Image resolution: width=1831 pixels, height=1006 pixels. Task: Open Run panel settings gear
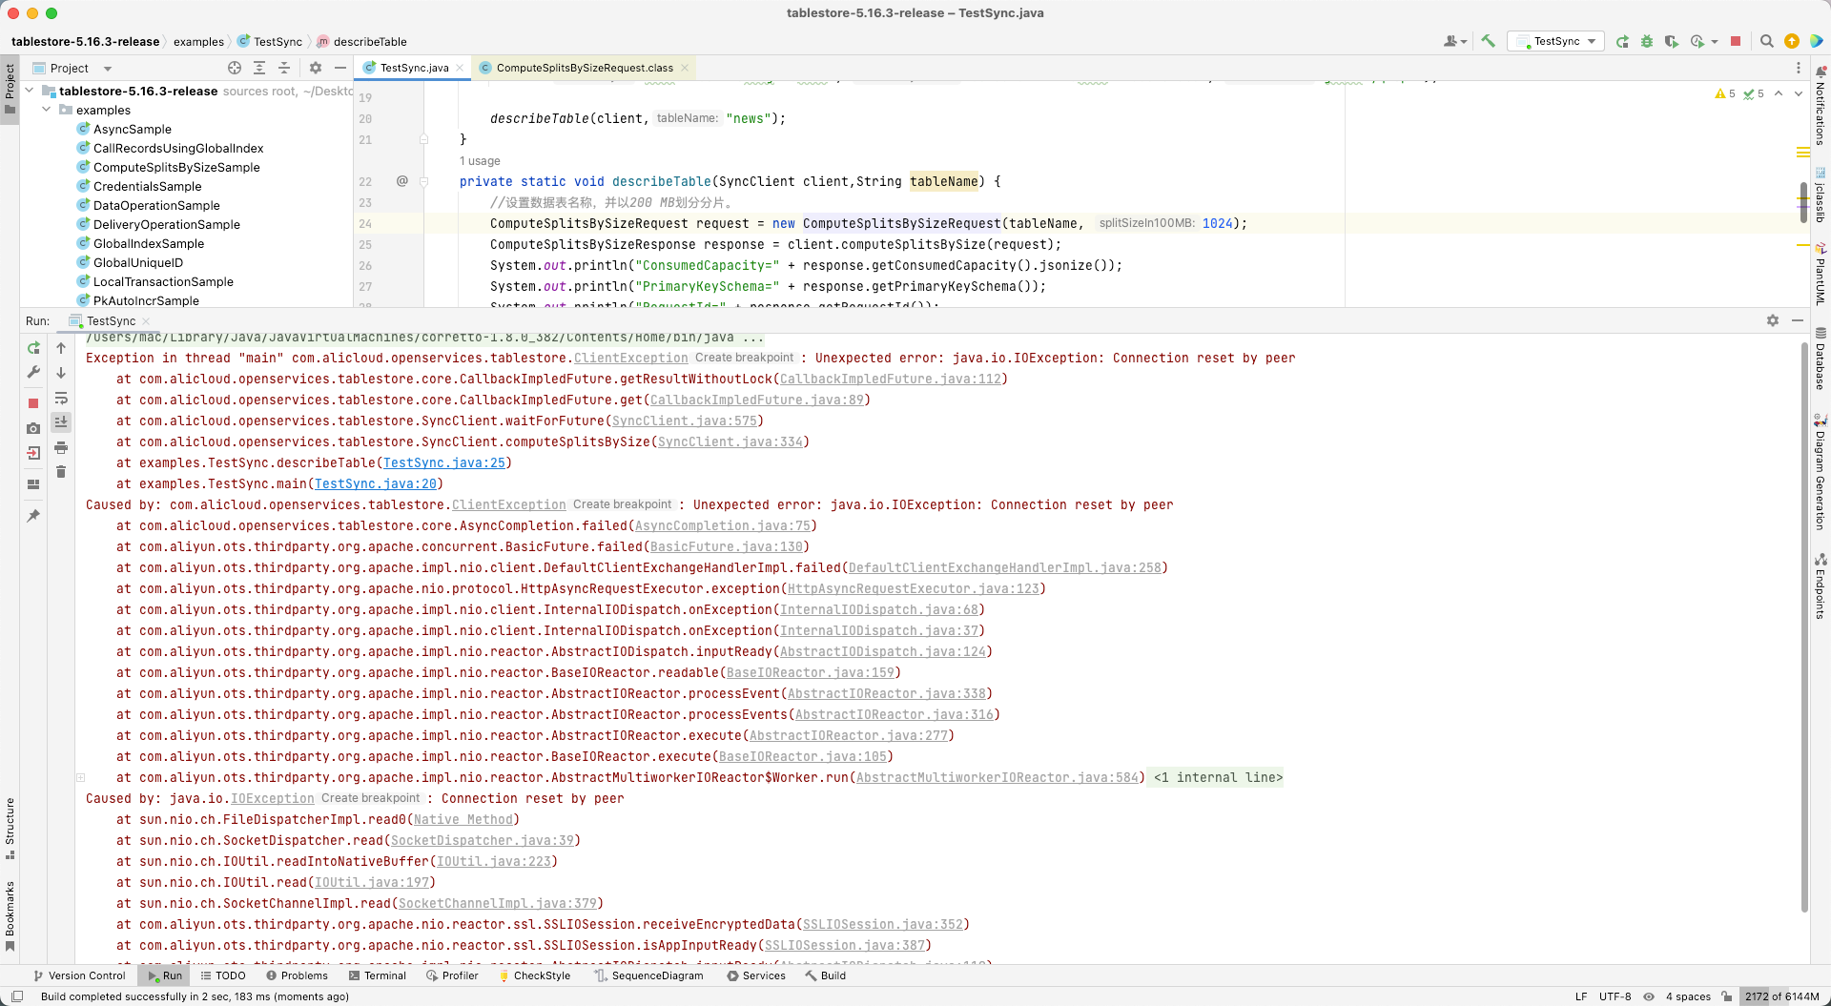pos(1773,320)
